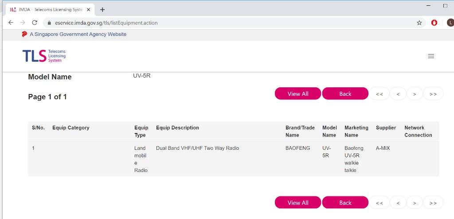
Task: Click the Equip Category column header
Action: point(70,128)
